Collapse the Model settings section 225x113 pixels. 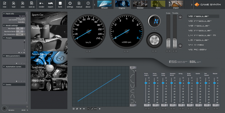tap(4, 26)
